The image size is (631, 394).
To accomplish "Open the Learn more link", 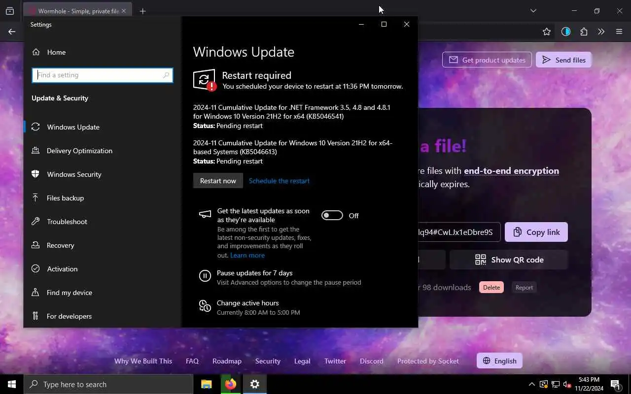I will point(247,255).
